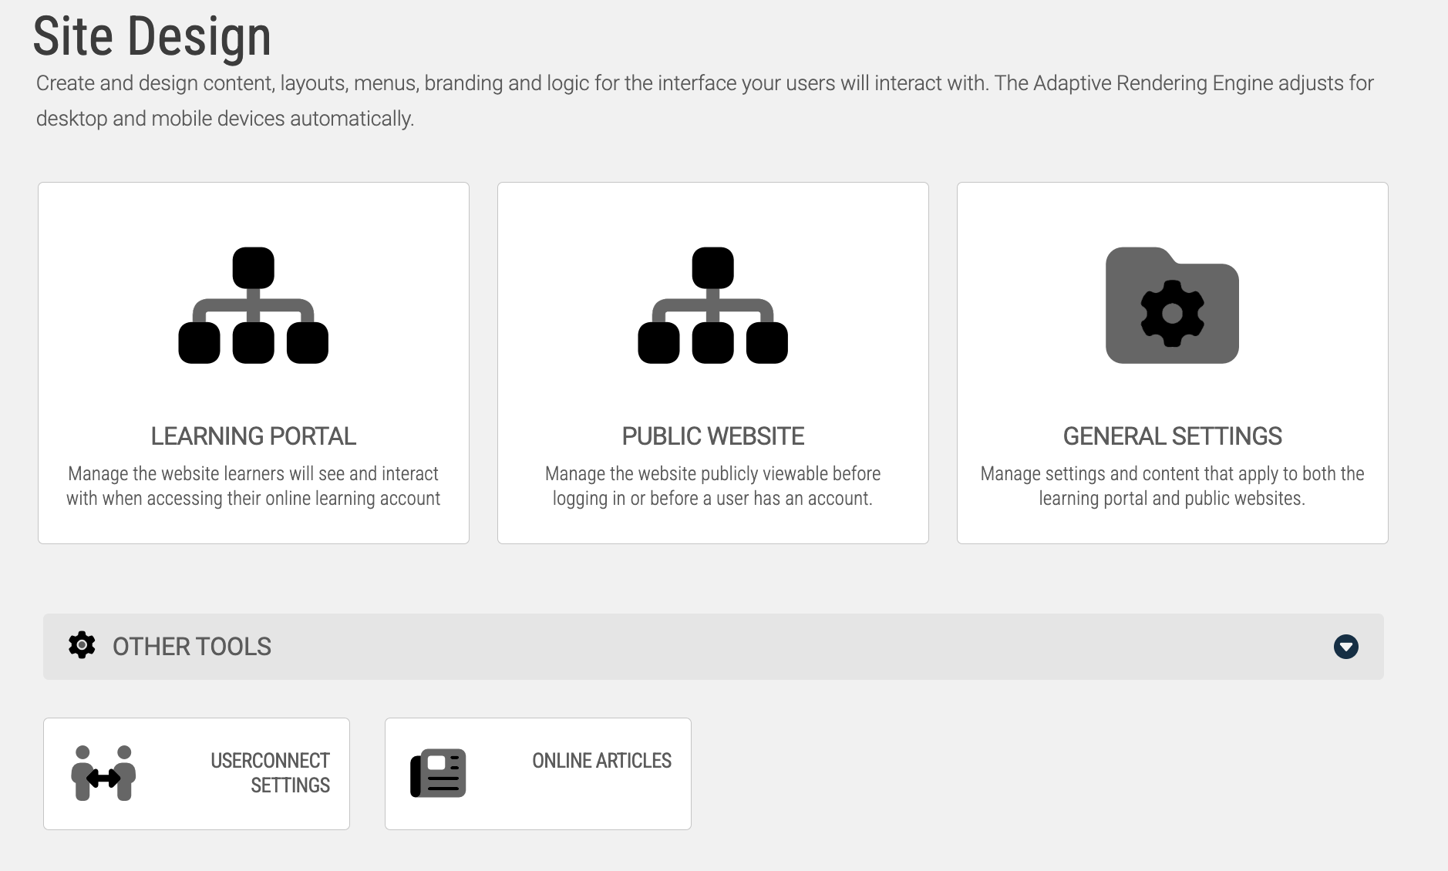
Task: Click the Adaptive Rendering Engine intro paragraph
Action: [705, 101]
